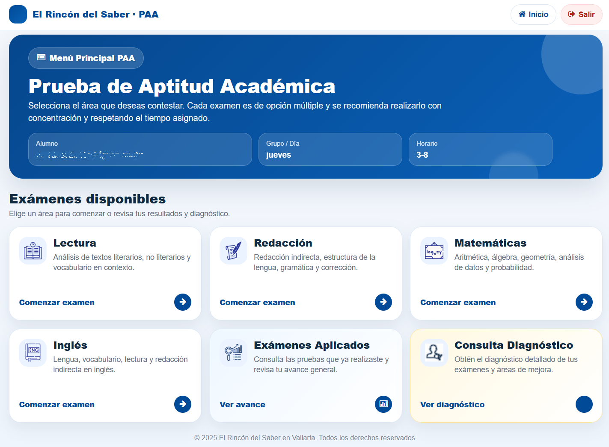Click the Grupo / Día box showing jueves
The height and width of the screenshot is (447, 609).
point(330,149)
